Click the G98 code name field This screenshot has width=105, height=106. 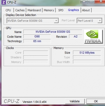pyautogui.click(x=37, y=36)
